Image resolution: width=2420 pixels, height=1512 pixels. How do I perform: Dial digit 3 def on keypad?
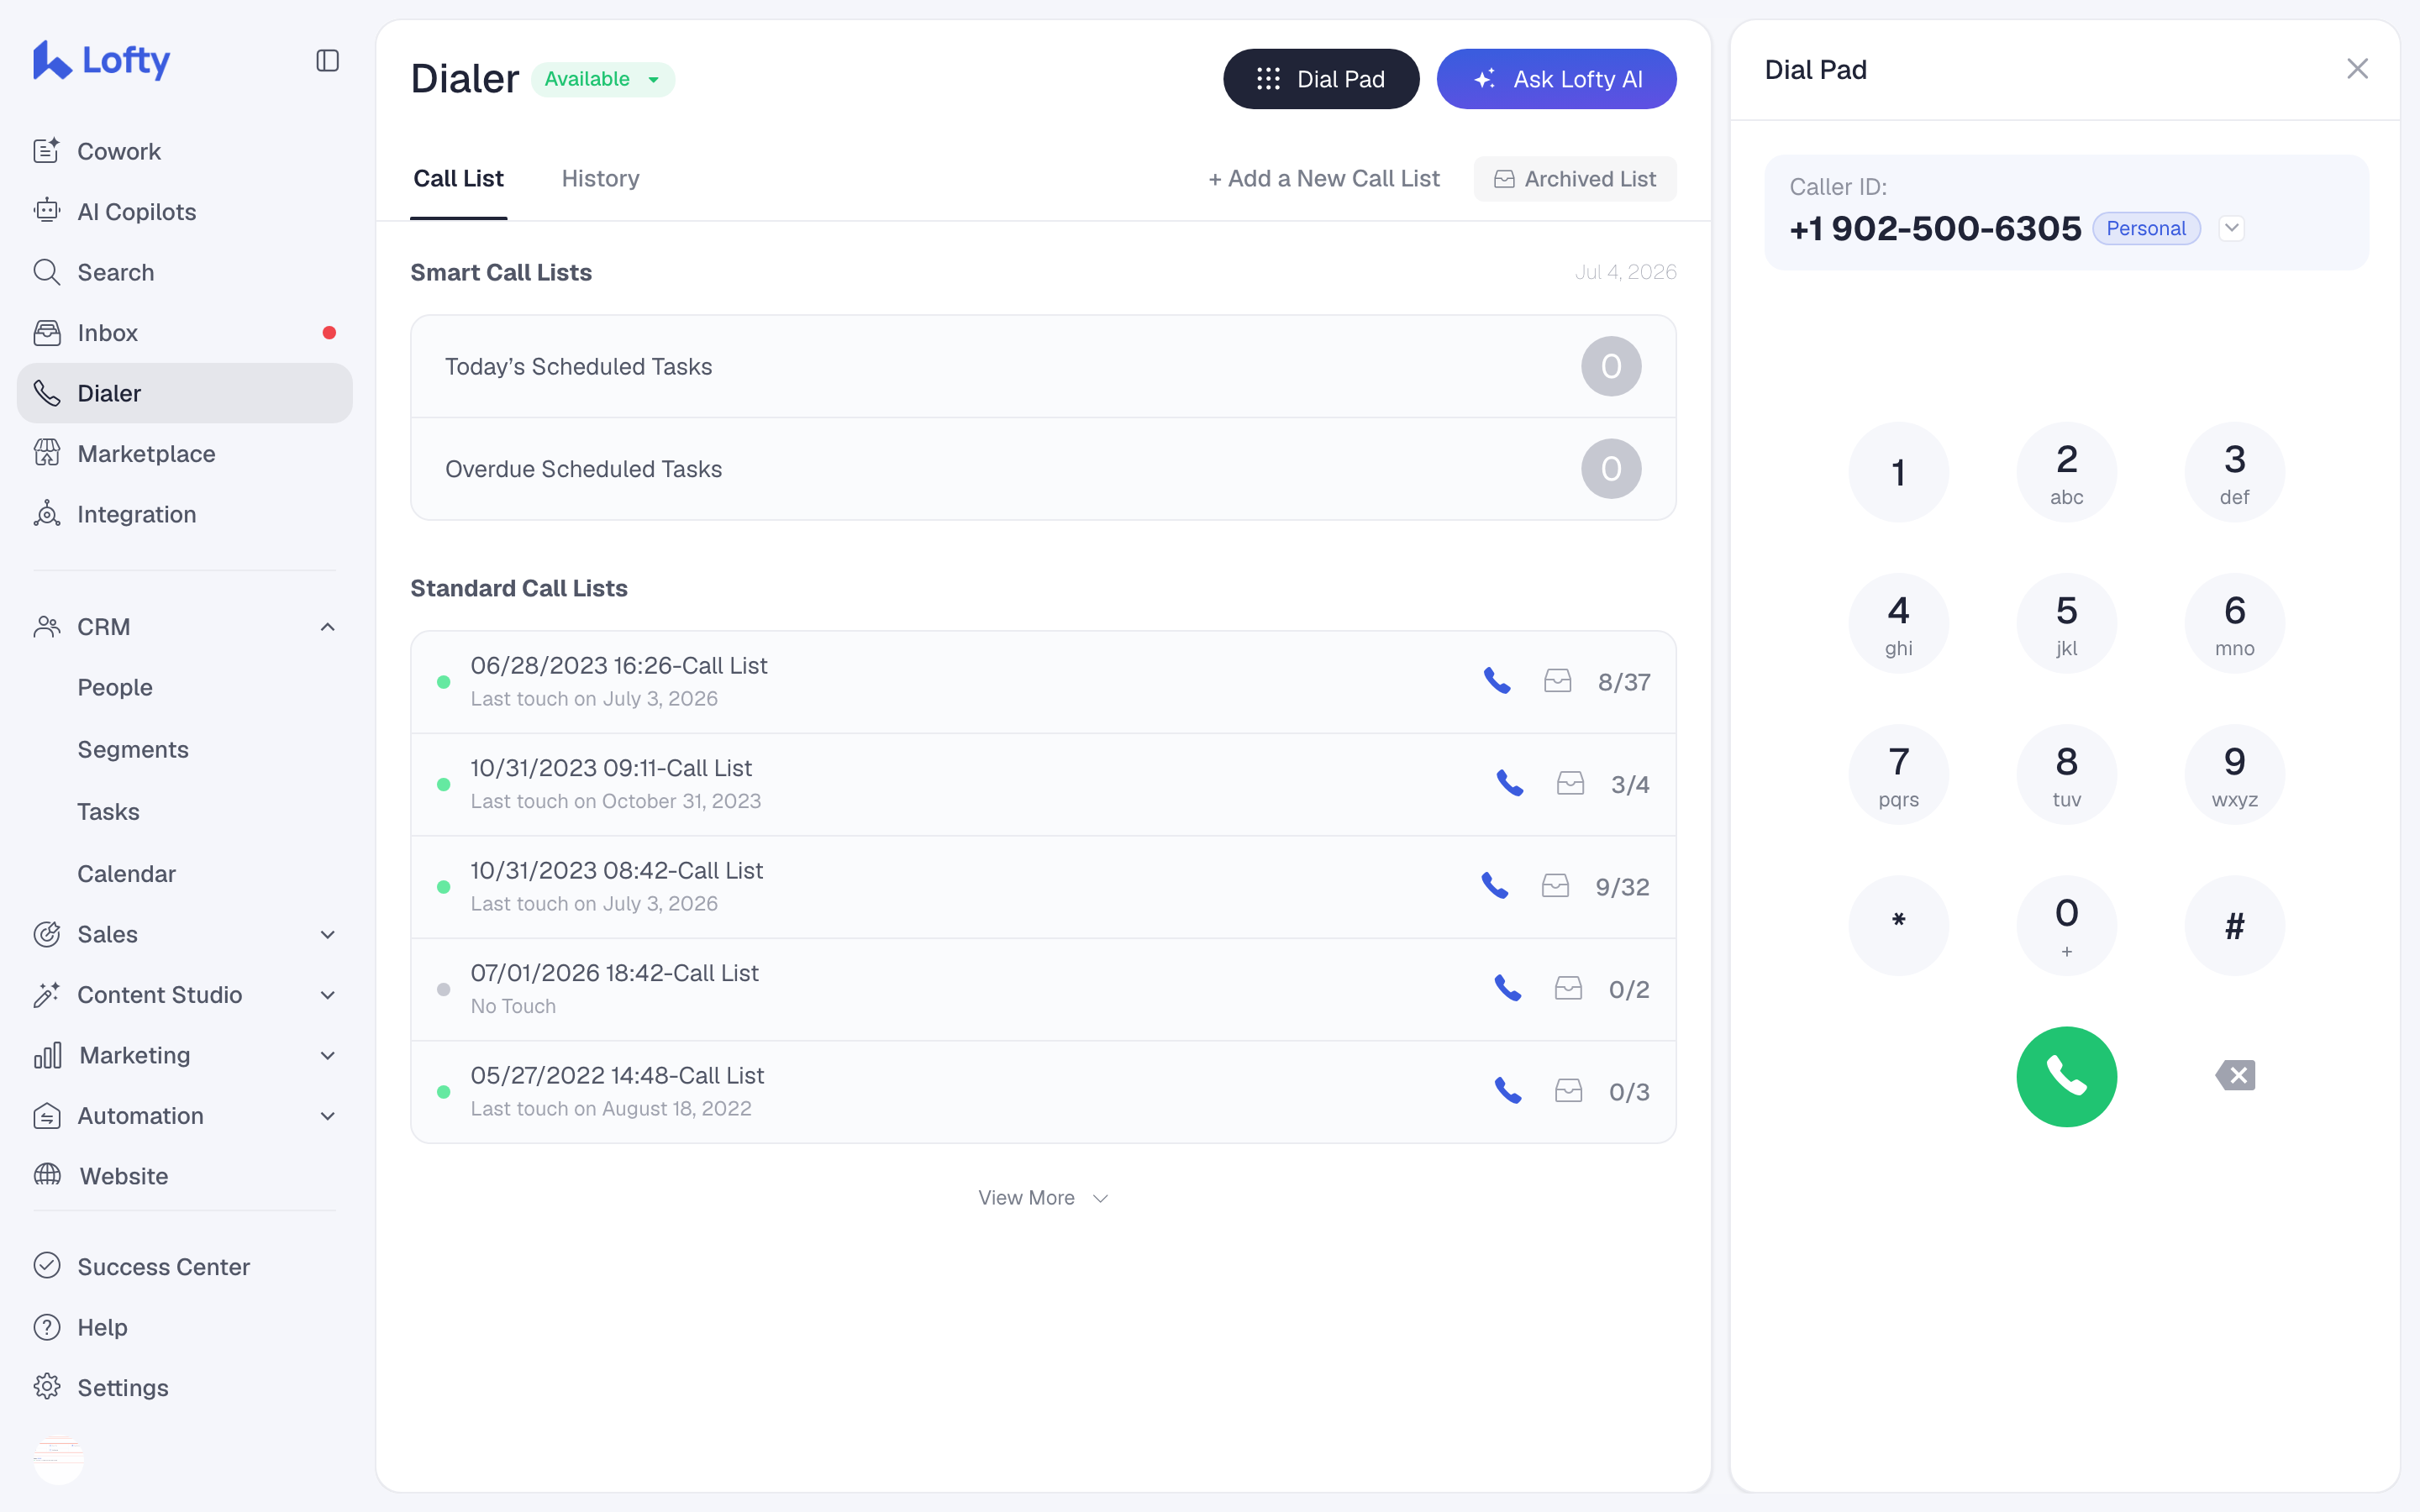point(2234,472)
